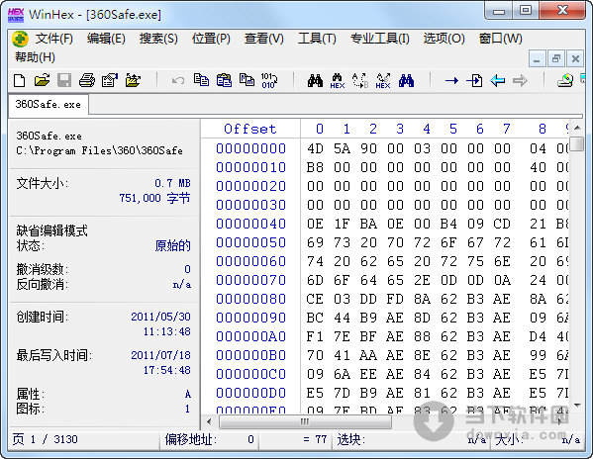Click the horizontal scrollbar thumb

tap(305, 422)
